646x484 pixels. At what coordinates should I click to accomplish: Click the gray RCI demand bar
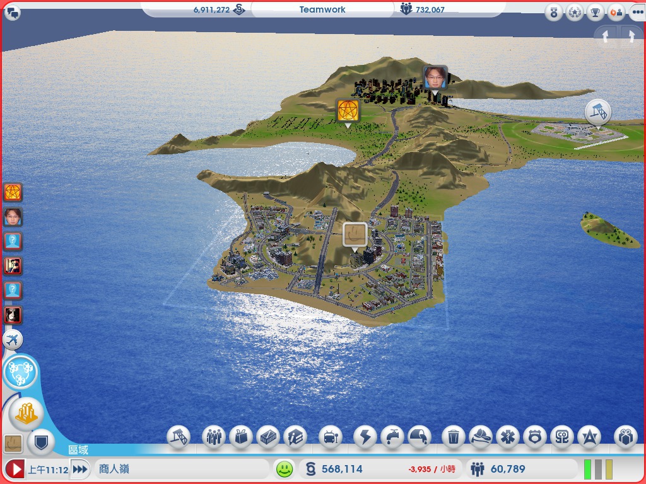click(x=598, y=469)
